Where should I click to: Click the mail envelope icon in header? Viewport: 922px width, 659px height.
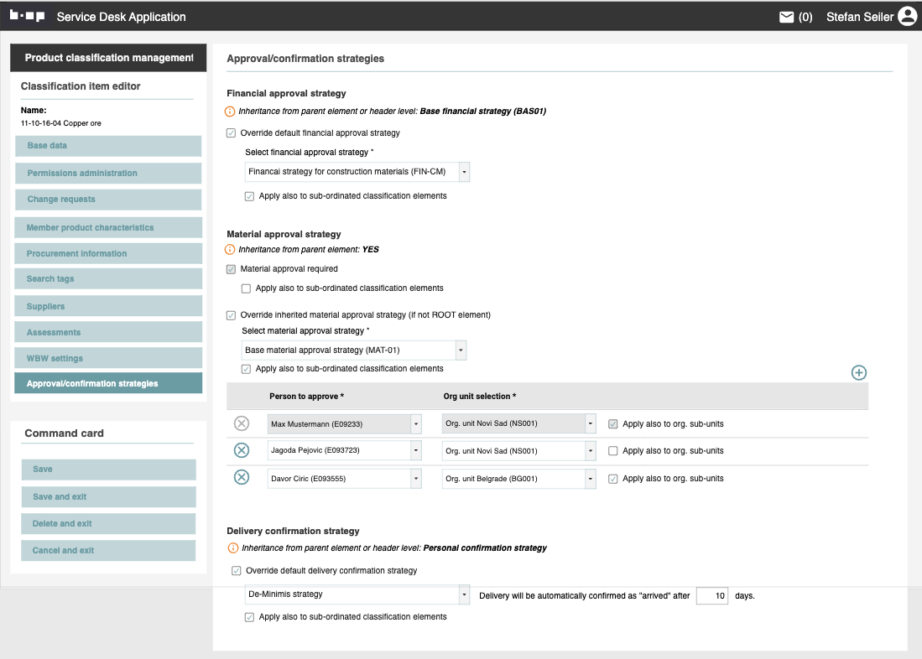pyautogui.click(x=786, y=17)
